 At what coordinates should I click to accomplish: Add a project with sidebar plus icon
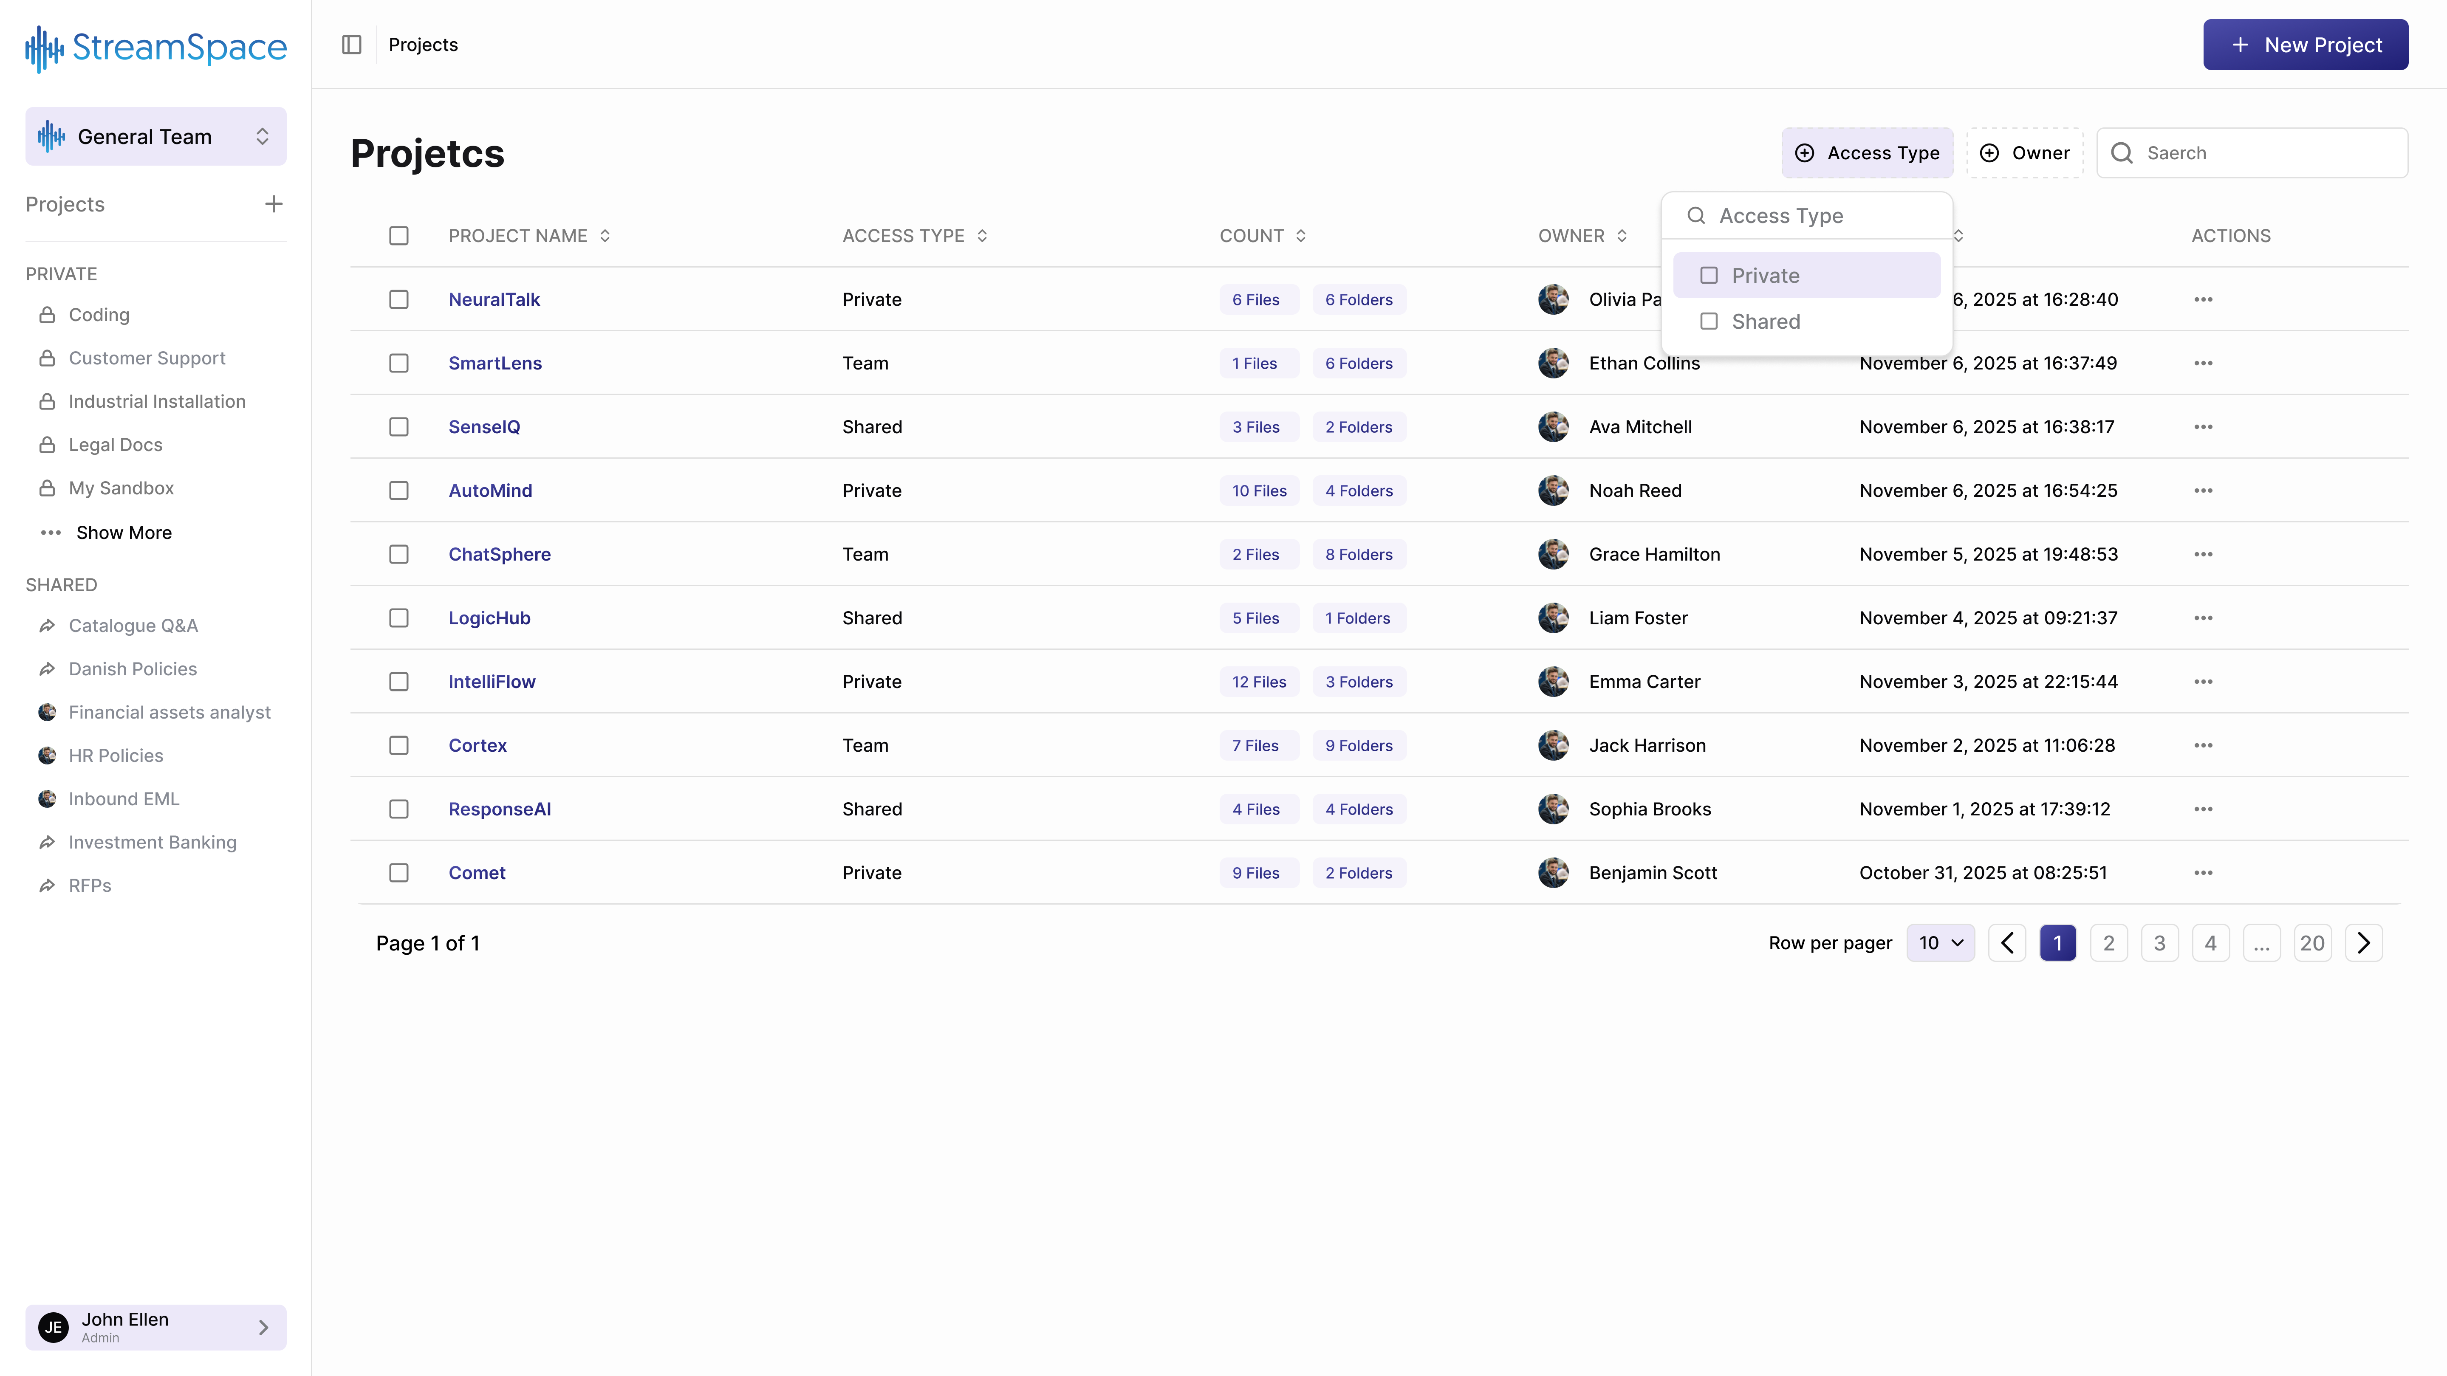(274, 204)
